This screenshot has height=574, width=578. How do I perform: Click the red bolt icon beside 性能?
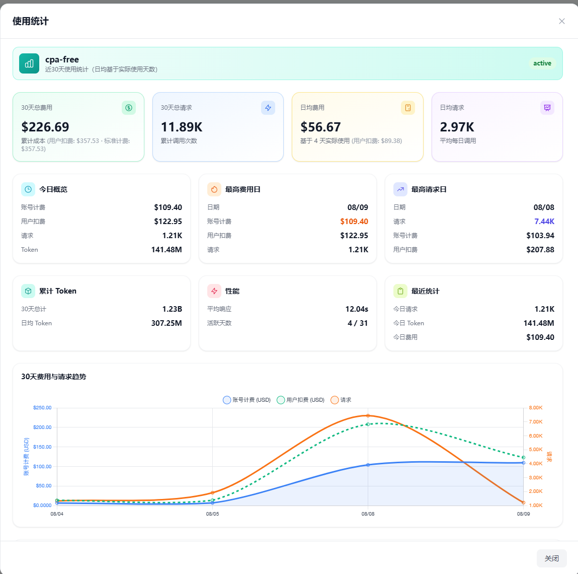[x=214, y=291]
